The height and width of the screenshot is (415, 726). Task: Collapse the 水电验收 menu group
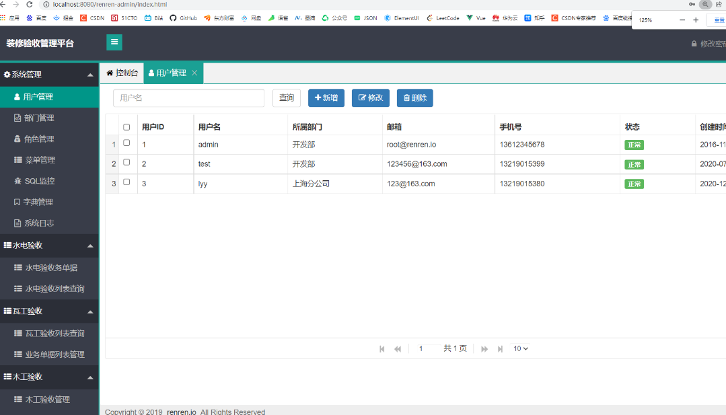click(x=50, y=246)
